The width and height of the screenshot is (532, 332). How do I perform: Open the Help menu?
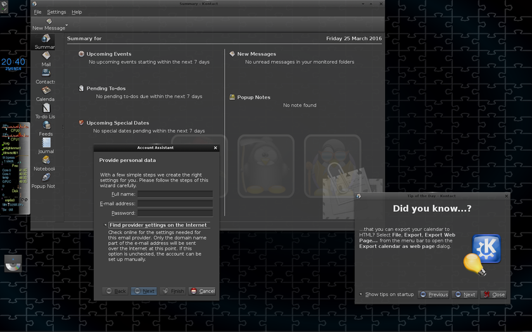pyautogui.click(x=77, y=12)
